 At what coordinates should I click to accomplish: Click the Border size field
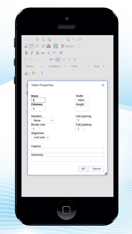coord(35,129)
